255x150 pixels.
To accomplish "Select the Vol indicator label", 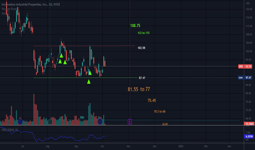I will click(x=4, y=13).
